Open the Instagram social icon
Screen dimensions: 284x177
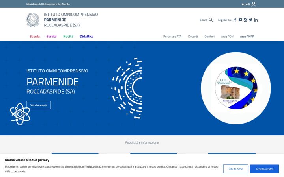click(x=245, y=20)
